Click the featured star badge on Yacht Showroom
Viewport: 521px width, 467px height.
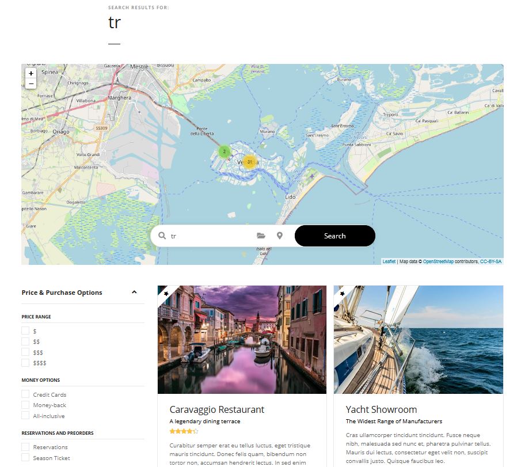coord(342,294)
